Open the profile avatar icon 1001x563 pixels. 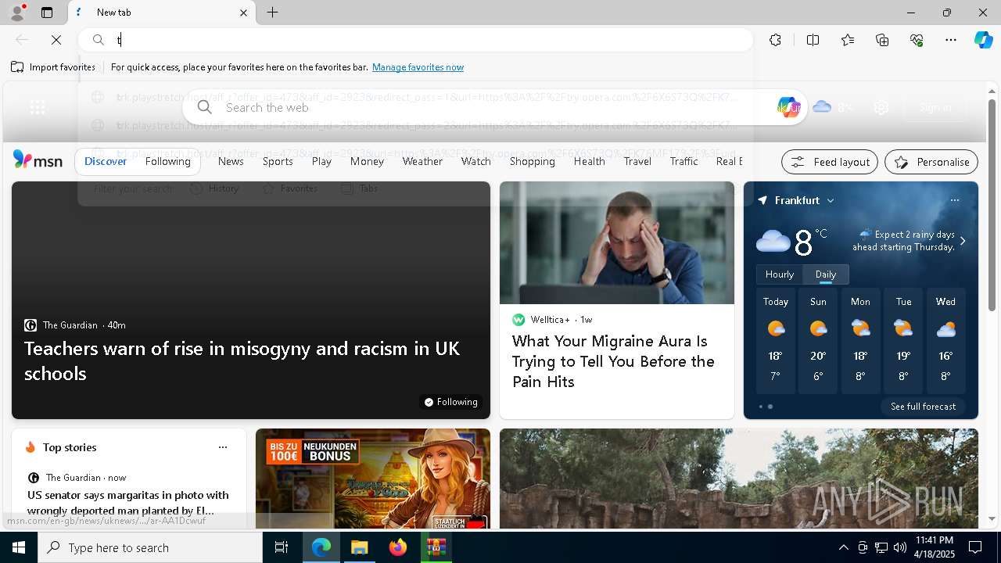[16, 13]
